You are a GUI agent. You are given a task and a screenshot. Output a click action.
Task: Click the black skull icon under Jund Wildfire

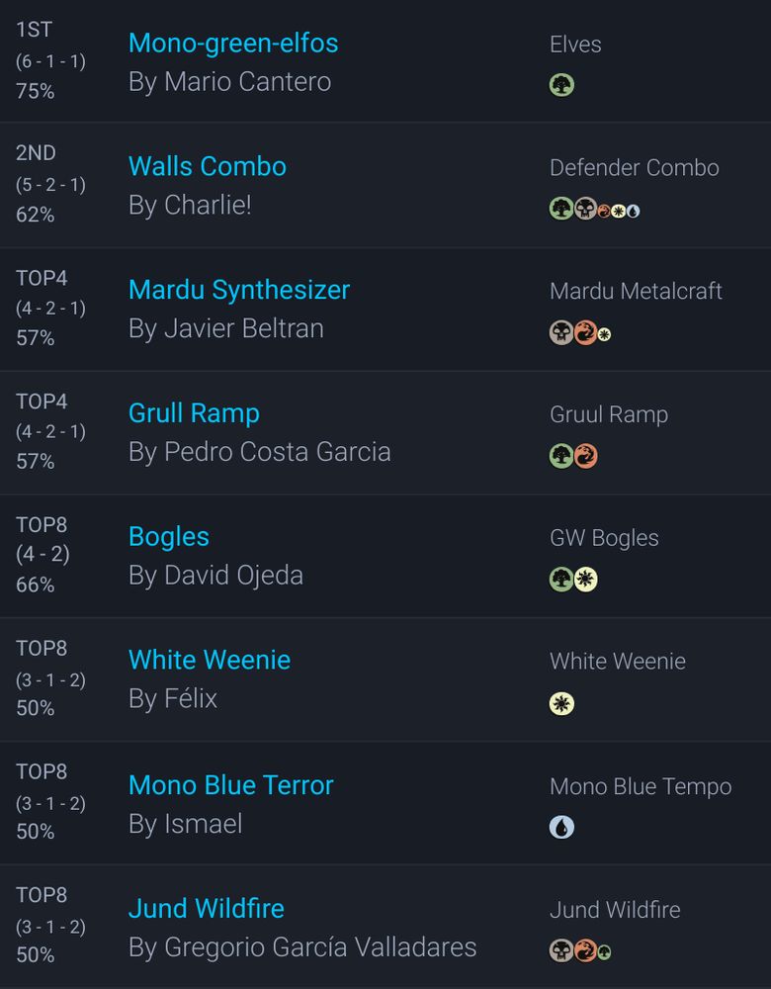pyautogui.click(x=561, y=950)
